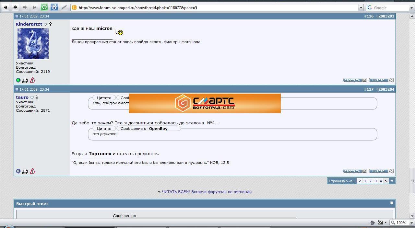Click the Смартс Волгоград-GSM banner
Image resolution: width=415 pixels, height=228 pixels.
click(x=205, y=103)
